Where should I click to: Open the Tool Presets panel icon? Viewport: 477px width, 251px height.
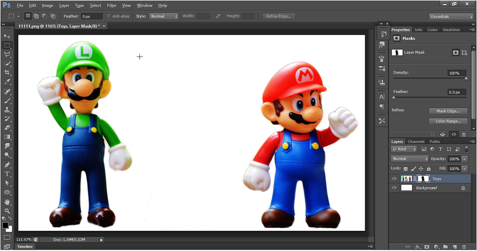click(x=382, y=121)
